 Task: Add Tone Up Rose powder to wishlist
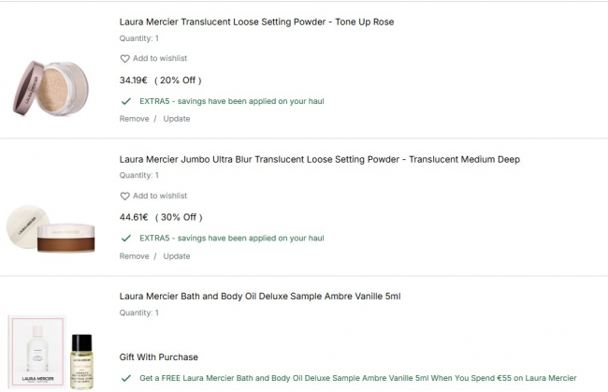[159, 59]
